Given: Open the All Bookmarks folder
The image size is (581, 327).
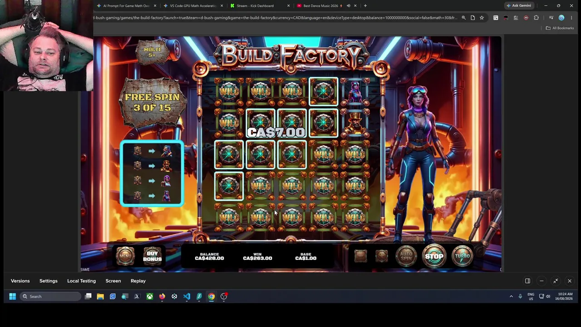Looking at the screenshot, I should (560, 28).
